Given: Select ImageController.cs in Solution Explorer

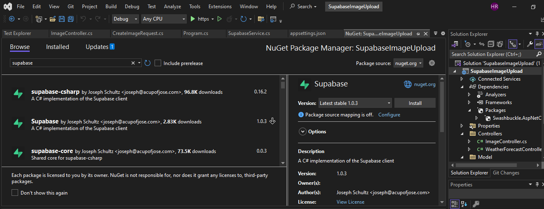Looking at the screenshot, I should tap(506, 142).
